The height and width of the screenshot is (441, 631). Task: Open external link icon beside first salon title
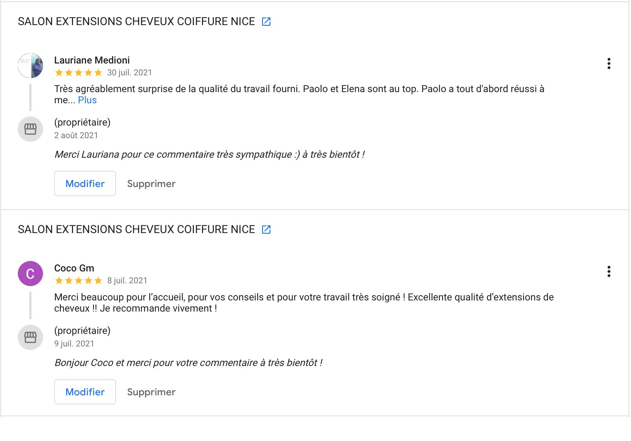click(266, 22)
